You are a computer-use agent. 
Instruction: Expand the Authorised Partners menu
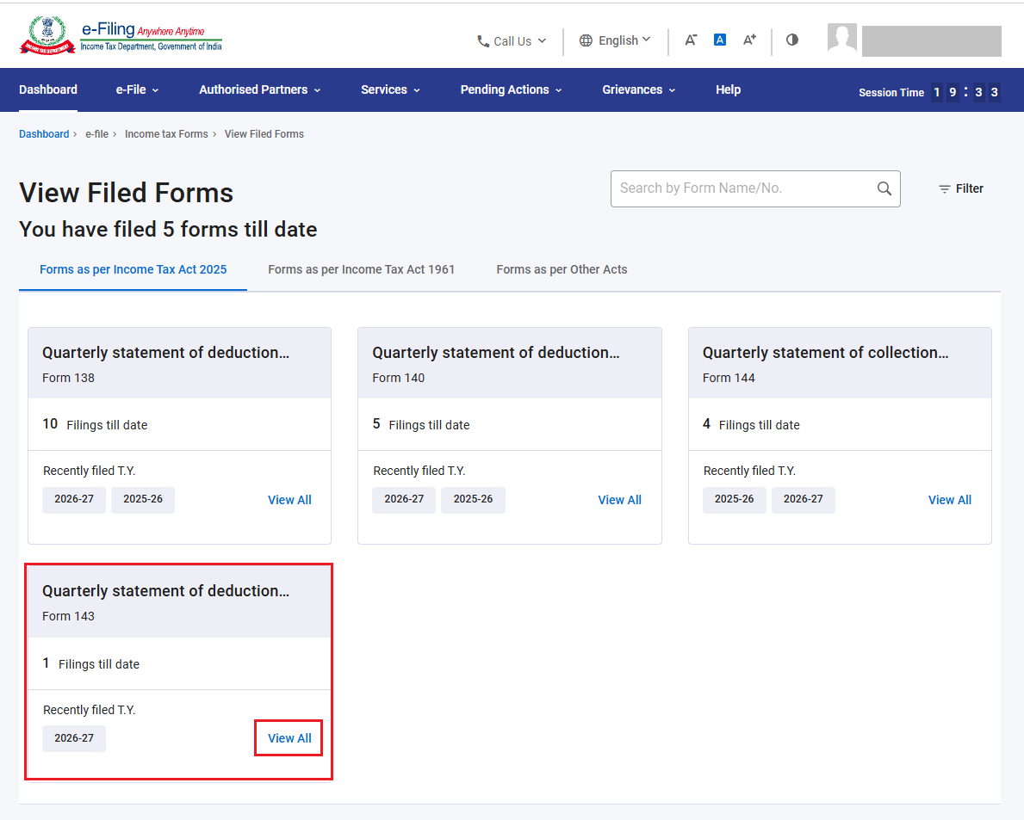coord(260,89)
